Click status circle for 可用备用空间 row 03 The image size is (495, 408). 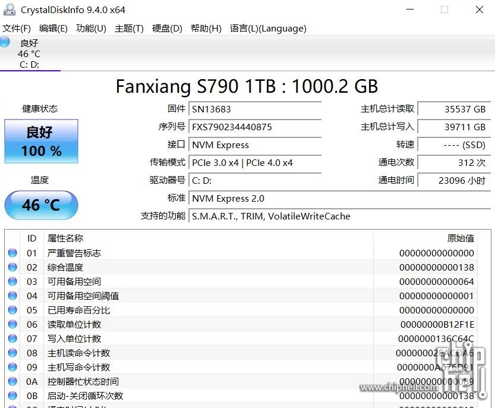click(x=12, y=281)
